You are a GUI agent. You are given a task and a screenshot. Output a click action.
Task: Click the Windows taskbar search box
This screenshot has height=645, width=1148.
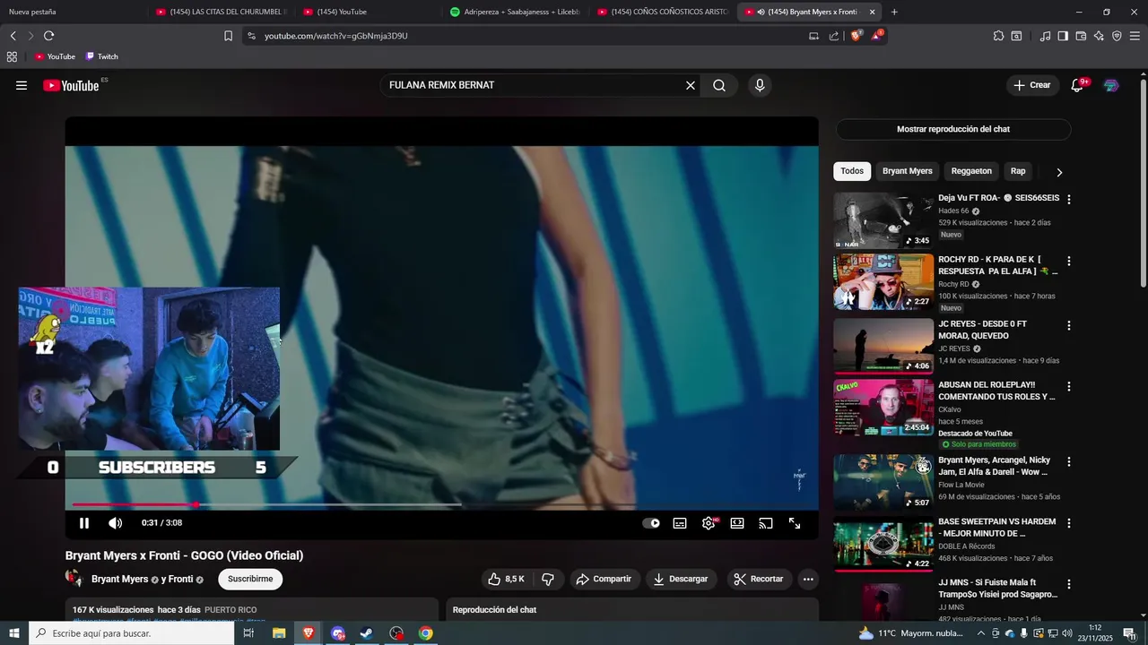click(132, 633)
